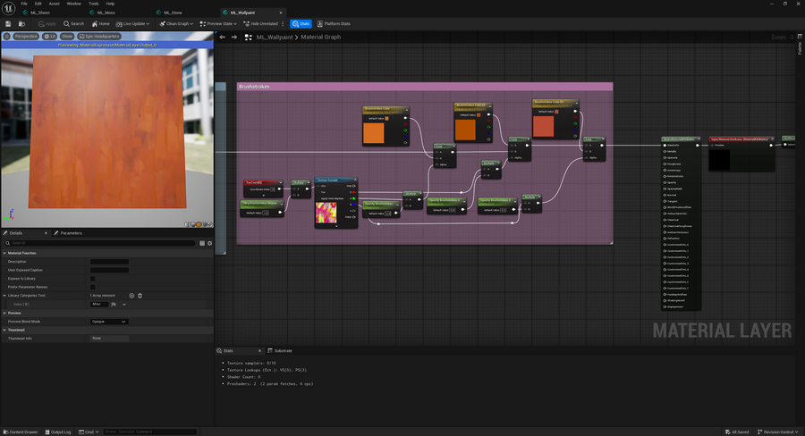Screen dimensions: 805x436
Task: Check Prefix Parameter Names option
Action: [x=93, y=287]
